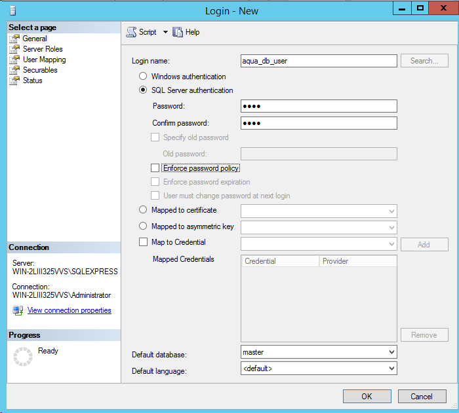Enable the Enforce password policy checkbox
This screenshot has height=413, width=459.
click(x=155, y=168)
